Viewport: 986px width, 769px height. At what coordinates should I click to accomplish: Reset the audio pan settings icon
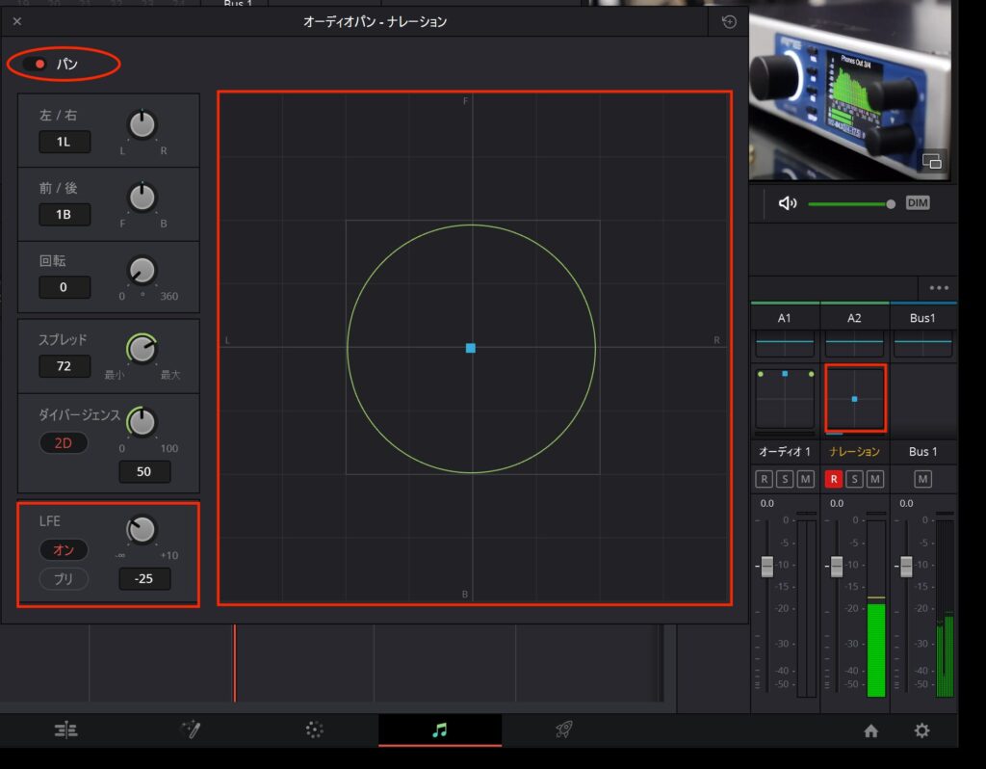(x=729, y=21)
